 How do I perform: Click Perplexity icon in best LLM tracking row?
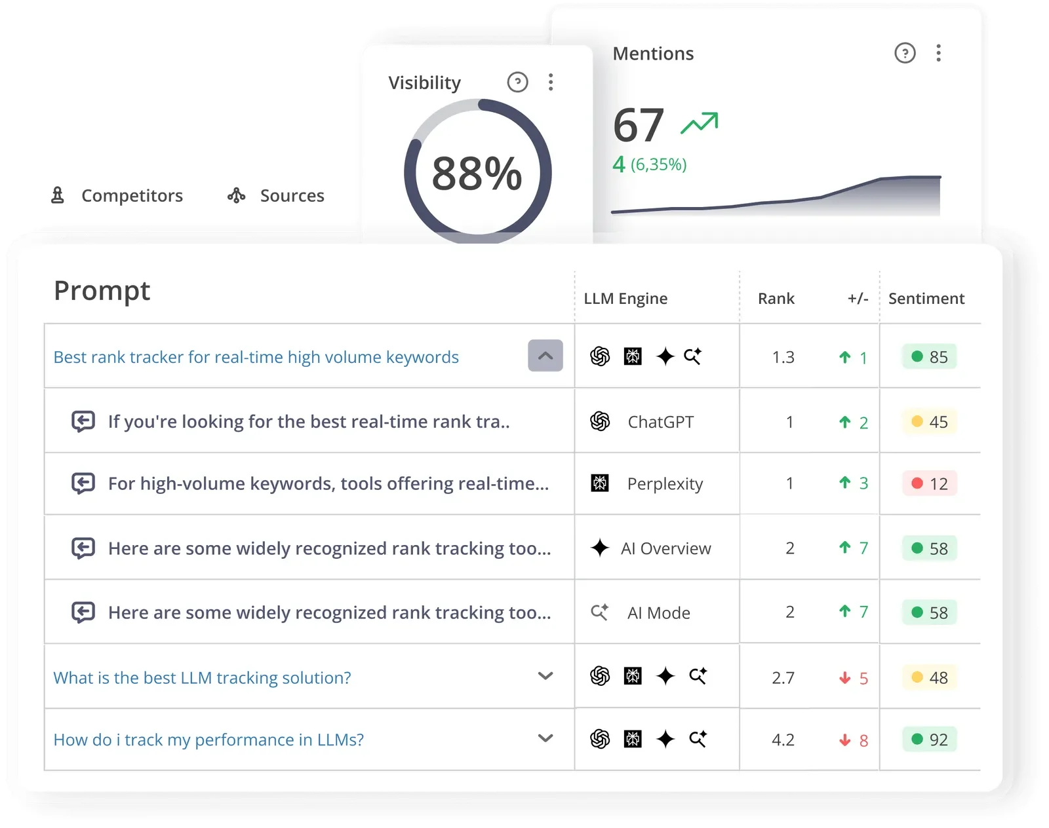click(x=633, y=676)
